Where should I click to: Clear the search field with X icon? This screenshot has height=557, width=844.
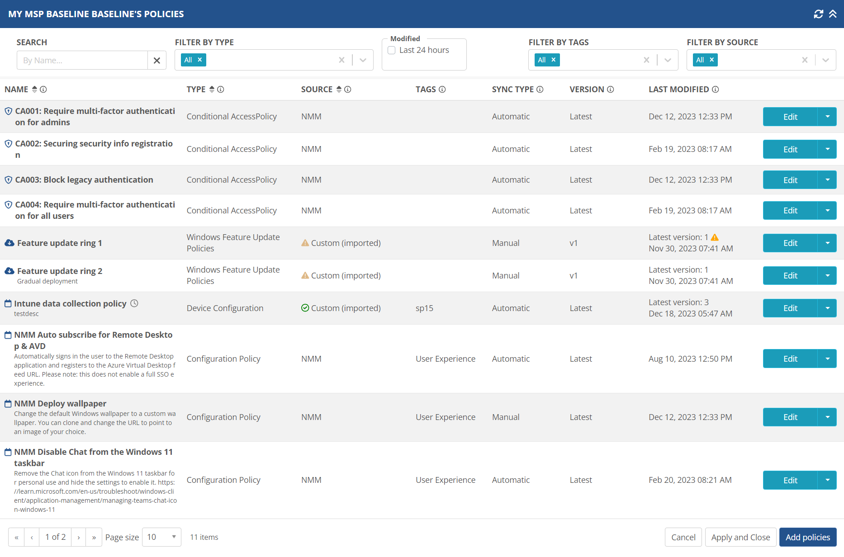click(x=157, y=61)
